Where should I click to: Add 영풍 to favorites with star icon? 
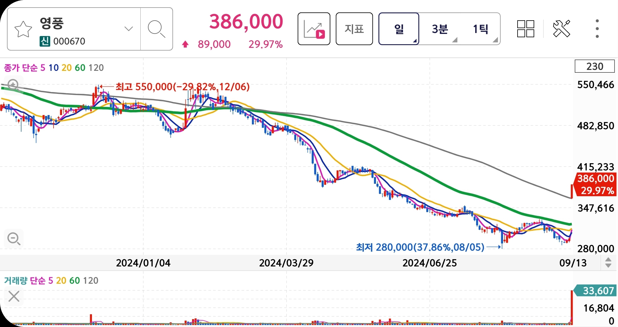coord(23,29)
